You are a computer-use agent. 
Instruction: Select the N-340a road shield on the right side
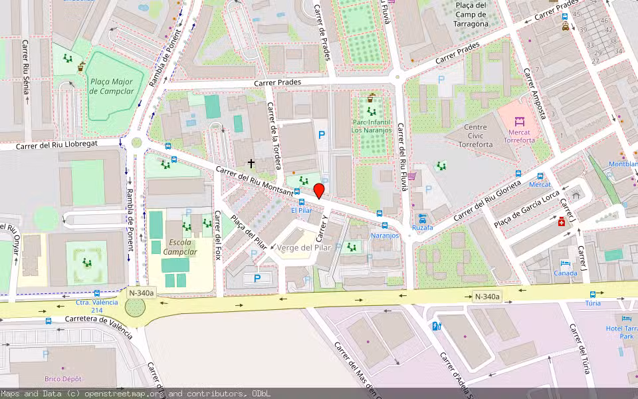coord(487,297)
